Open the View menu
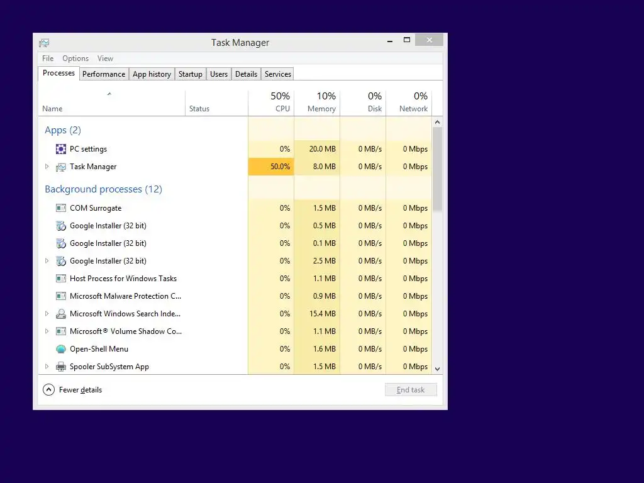 [105, 58]
